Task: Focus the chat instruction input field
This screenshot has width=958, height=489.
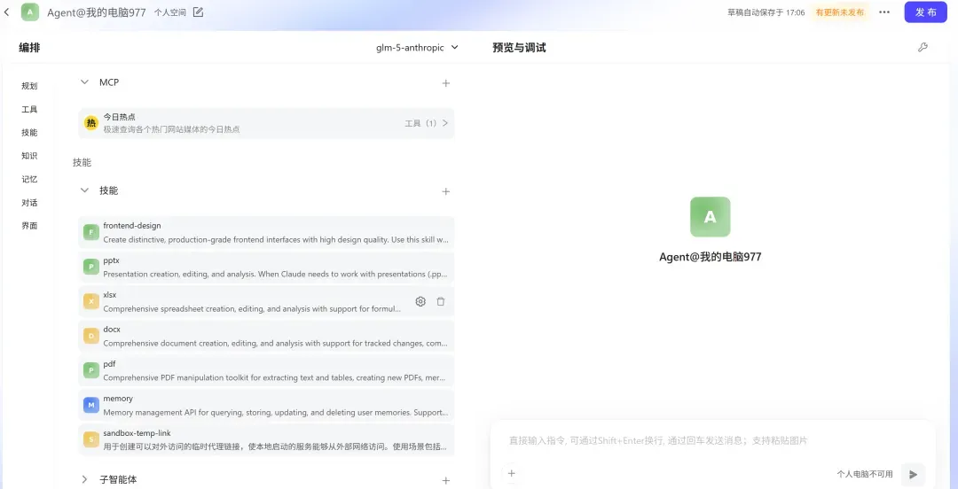Action: [712, 440]
